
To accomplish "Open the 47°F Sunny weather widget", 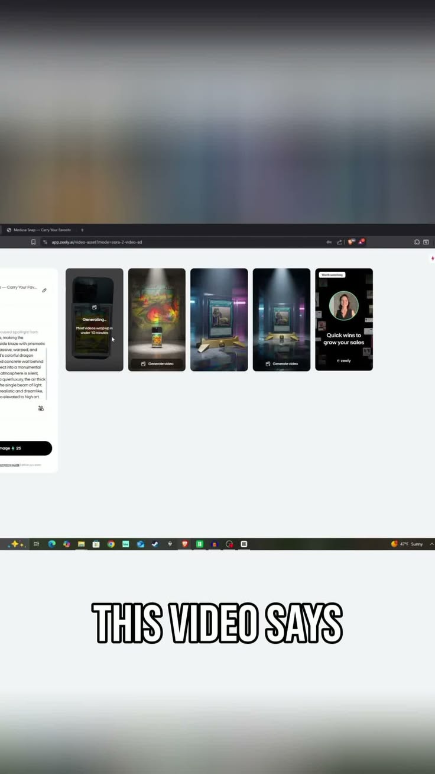I will pyautogui.click(x=407, y=544).
